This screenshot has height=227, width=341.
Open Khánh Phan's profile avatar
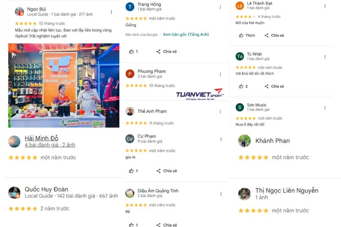click(244, 141)
